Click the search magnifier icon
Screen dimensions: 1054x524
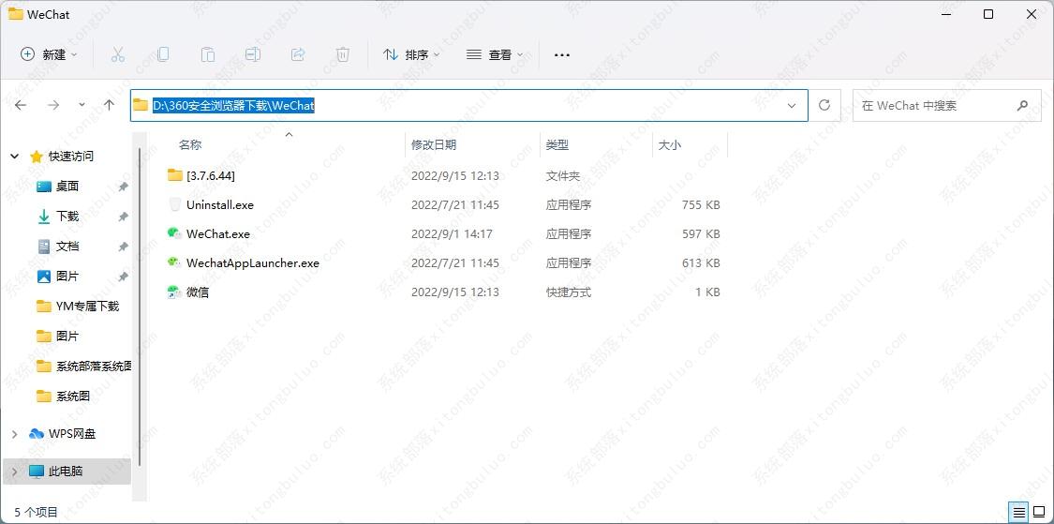[1022, 106]
